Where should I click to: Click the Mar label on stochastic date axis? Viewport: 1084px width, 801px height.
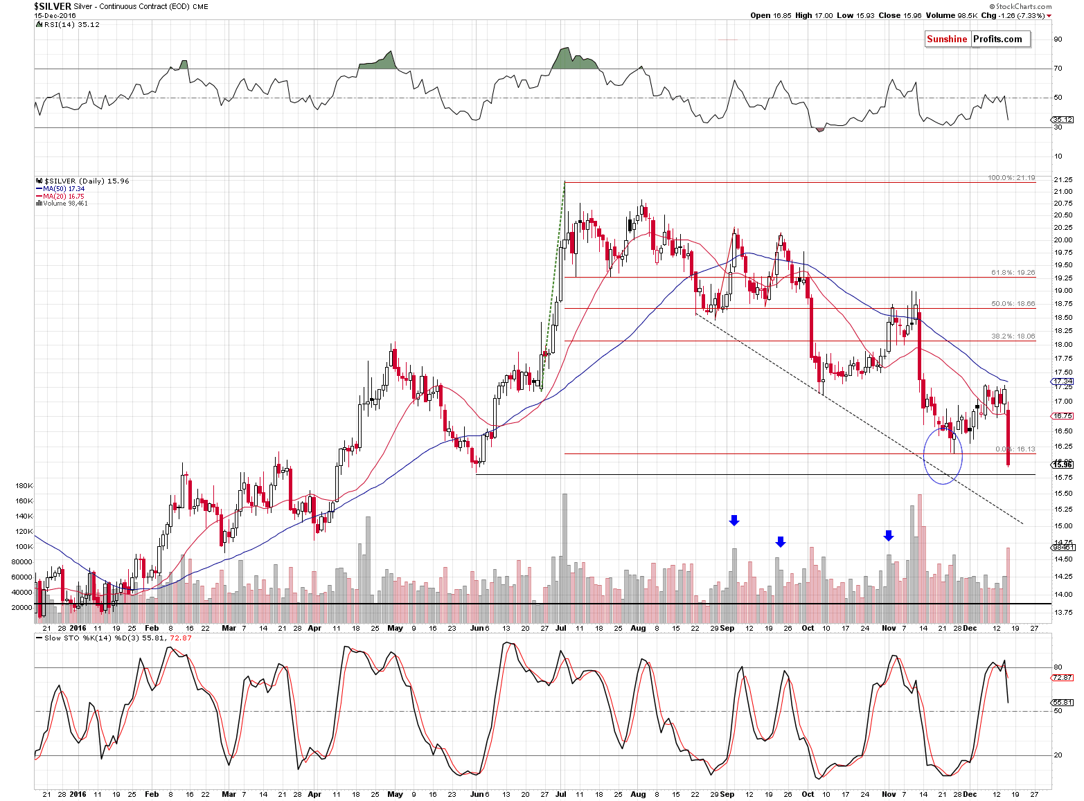point(229,794)
